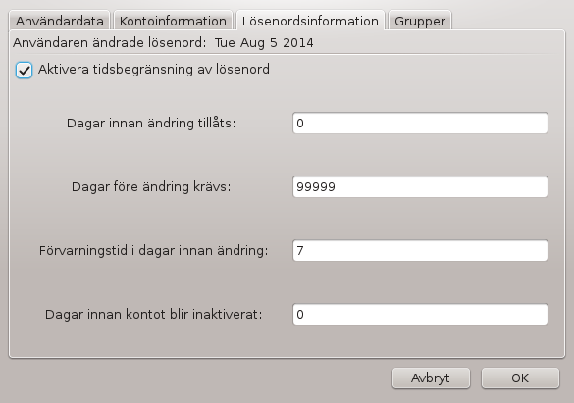Screen dimensions: 574x403
Task: Select the Lösenordsinformation tab
Action: 310,21
